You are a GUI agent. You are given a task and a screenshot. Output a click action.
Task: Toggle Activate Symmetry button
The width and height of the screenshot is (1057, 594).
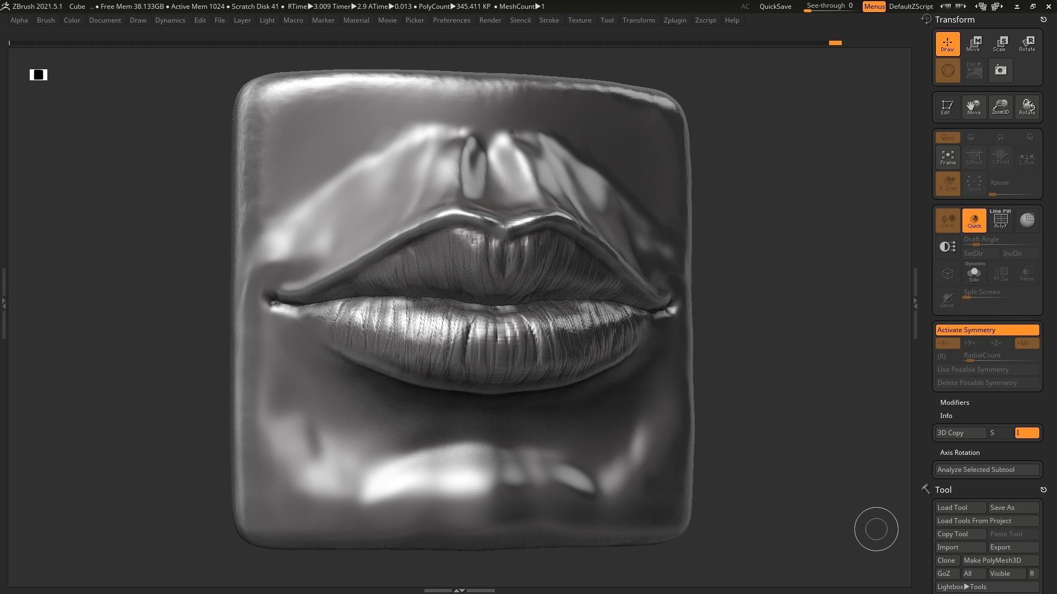(987, 330)
